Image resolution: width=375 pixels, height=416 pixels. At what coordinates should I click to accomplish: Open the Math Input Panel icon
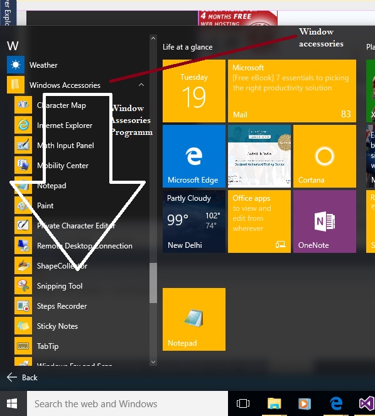click(23, 145)
